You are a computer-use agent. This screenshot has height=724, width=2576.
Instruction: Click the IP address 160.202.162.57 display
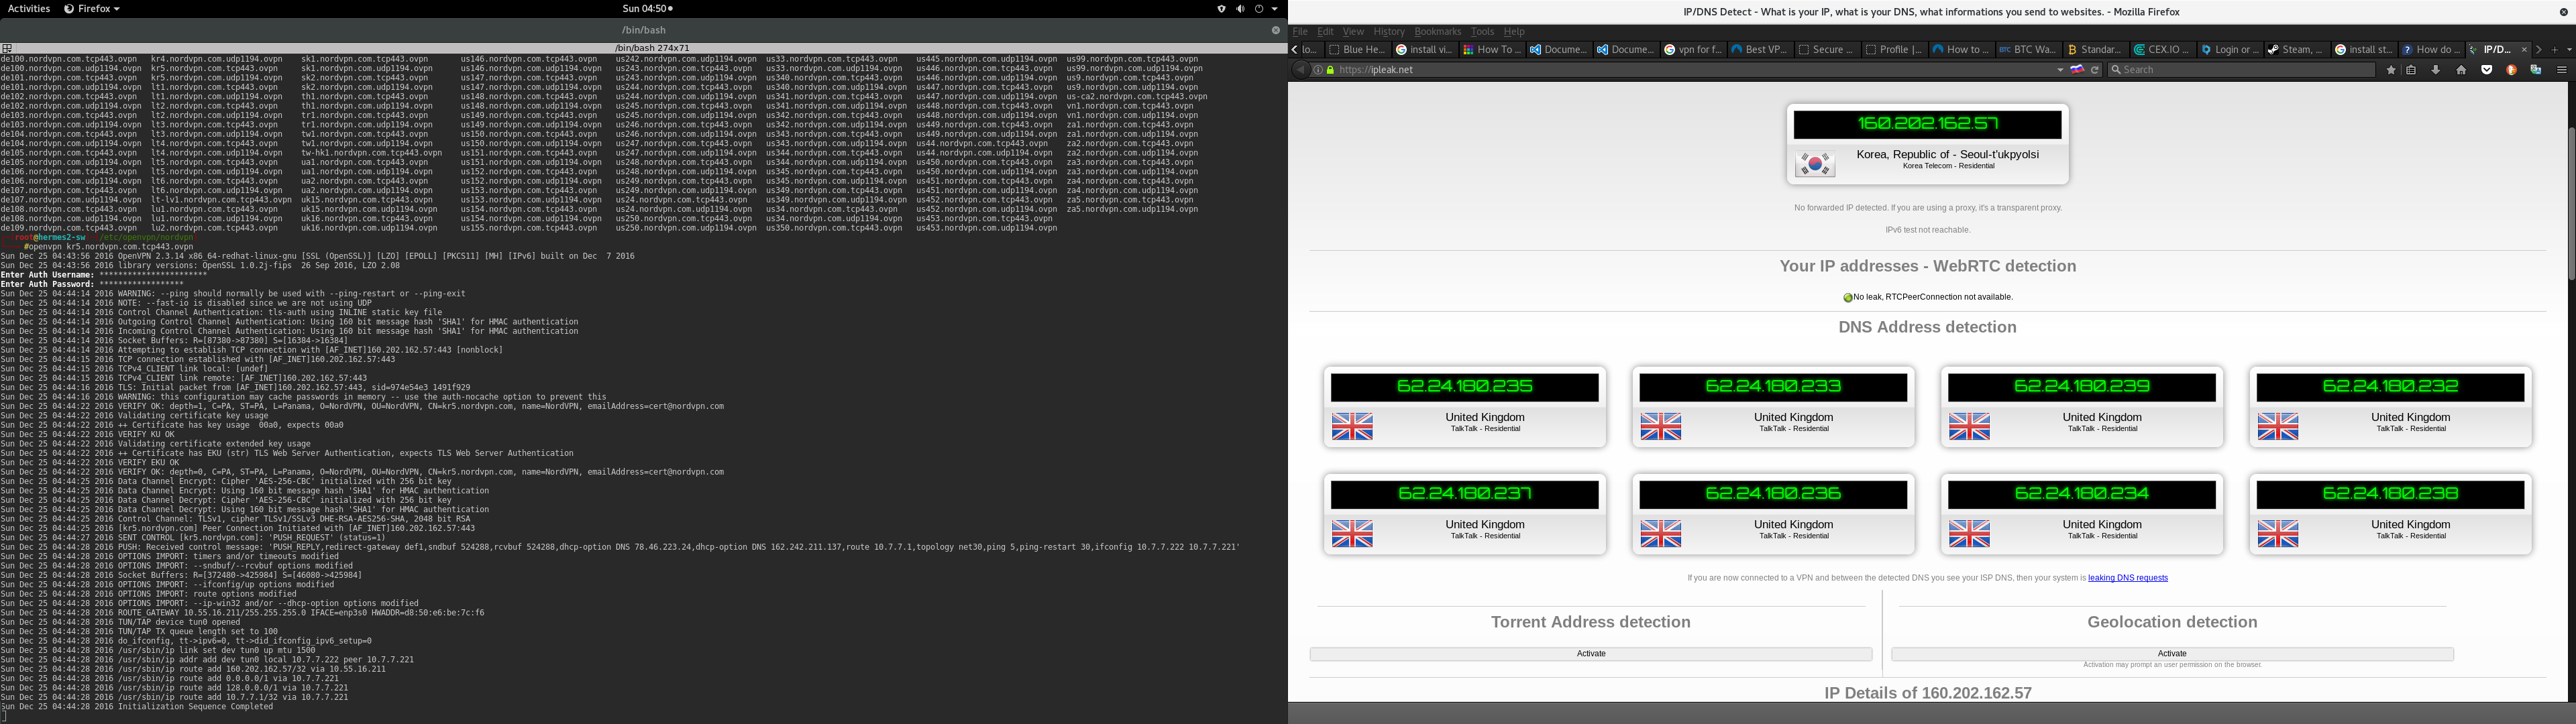tap(1927, 124)
